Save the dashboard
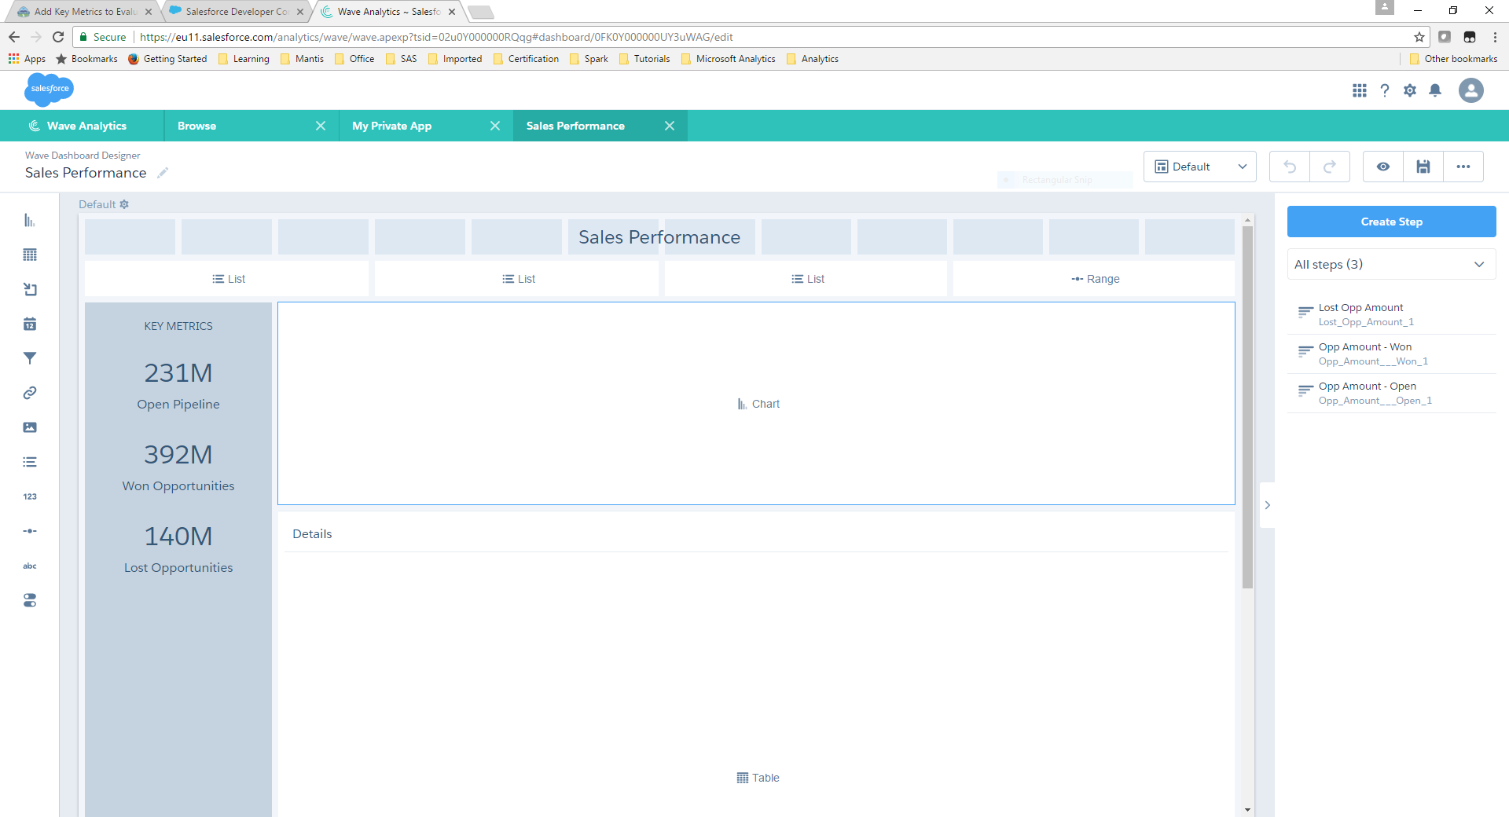Viewport: 1509px width, 817px height. point(1423,167)
